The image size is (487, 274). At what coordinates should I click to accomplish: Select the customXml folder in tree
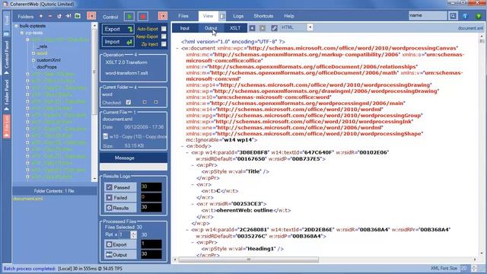click(x=49, y=60)
